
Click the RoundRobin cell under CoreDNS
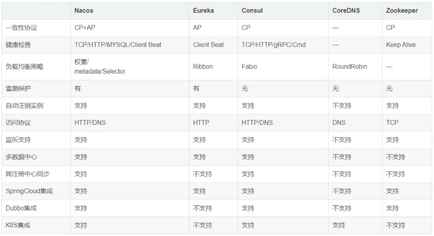click(350, 67)
